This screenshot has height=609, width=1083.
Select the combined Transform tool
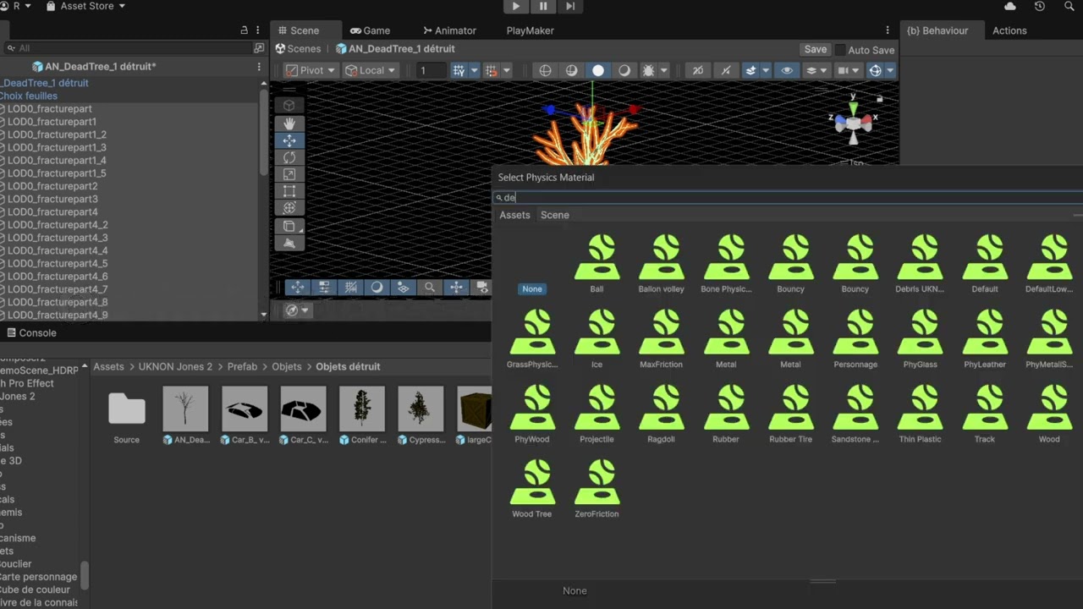tap(289, 207)
